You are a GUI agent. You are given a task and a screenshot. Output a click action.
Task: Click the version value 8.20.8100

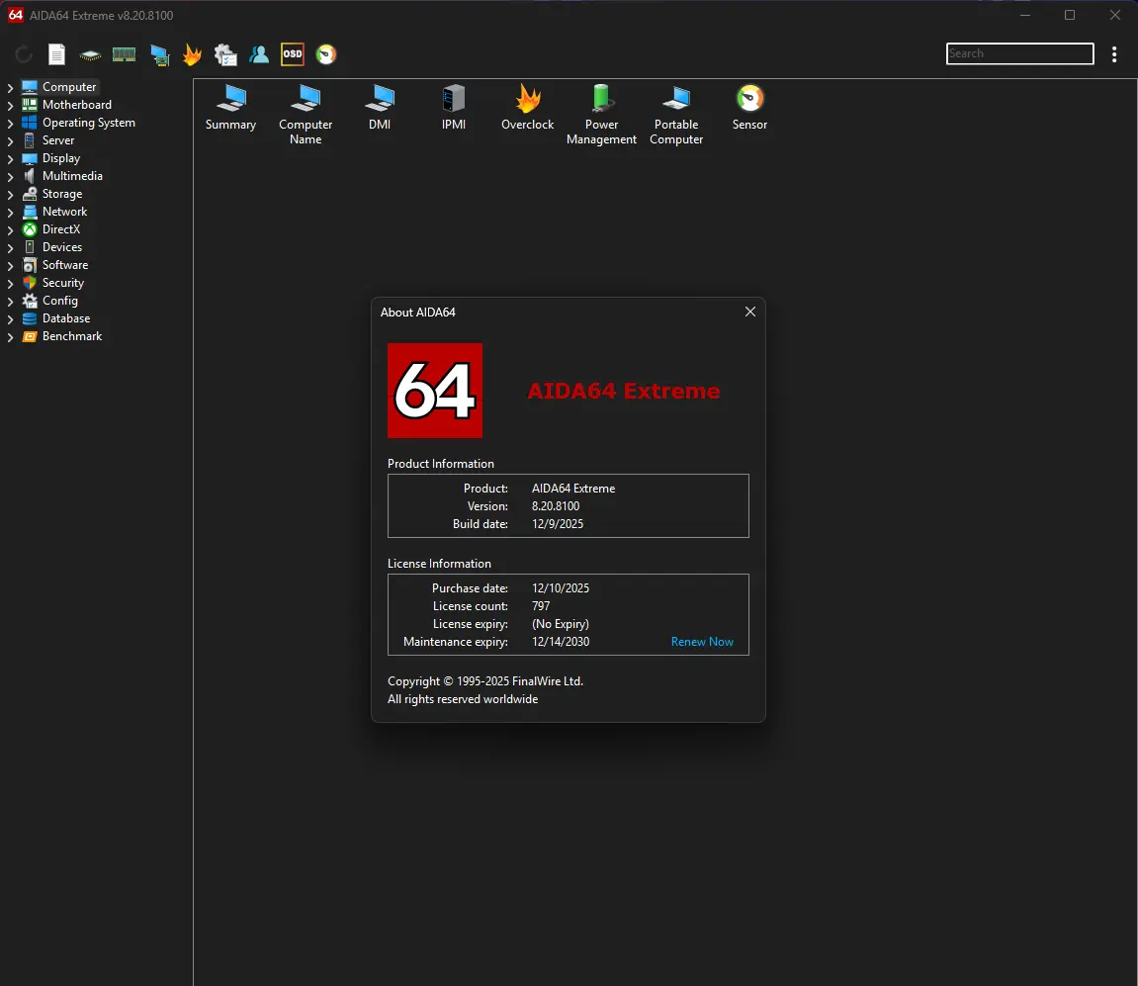(x=556, y=506)
